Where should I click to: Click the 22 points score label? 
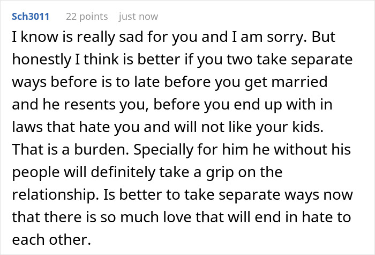87,17
